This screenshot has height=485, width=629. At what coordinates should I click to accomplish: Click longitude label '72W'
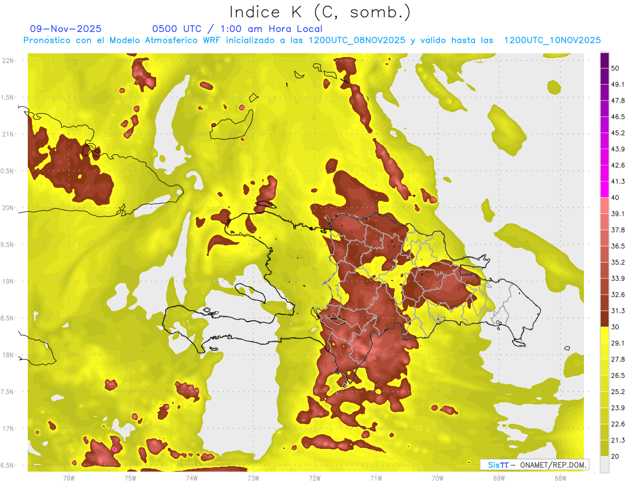[x=315, y=478]
